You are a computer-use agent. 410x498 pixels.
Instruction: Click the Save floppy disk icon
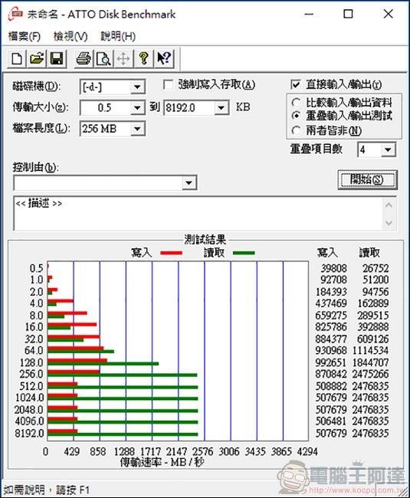pyautogui.click(x=57, y=59)
